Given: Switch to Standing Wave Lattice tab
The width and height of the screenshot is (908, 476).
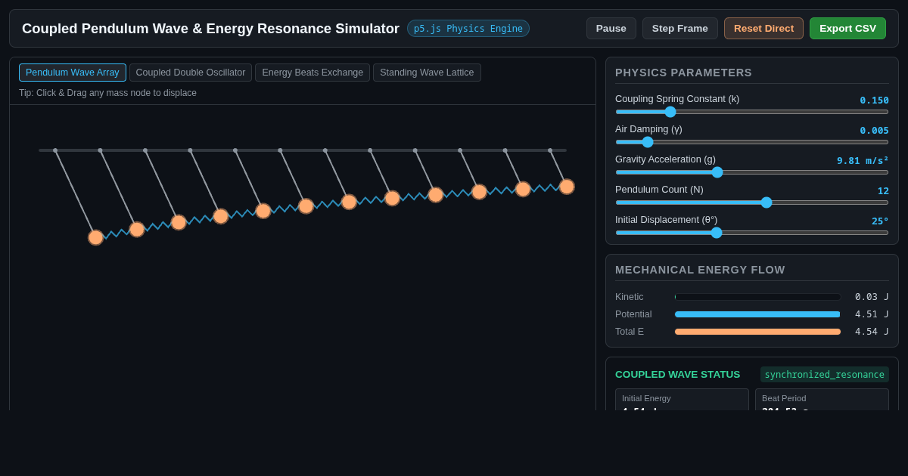Looking at the screenshot, I should pos(427,73).
